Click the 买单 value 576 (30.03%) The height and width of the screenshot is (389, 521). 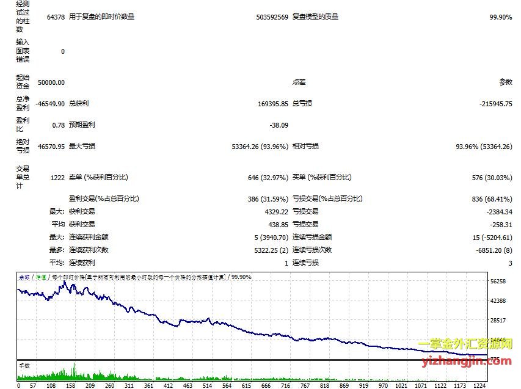(x=486, y=178)
